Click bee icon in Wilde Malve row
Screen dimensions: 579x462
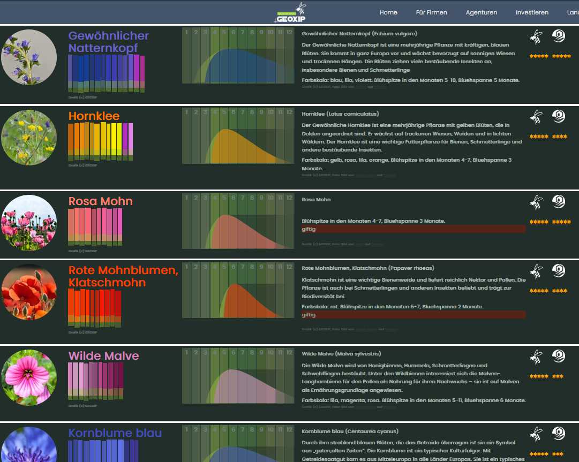coord(536,357)
